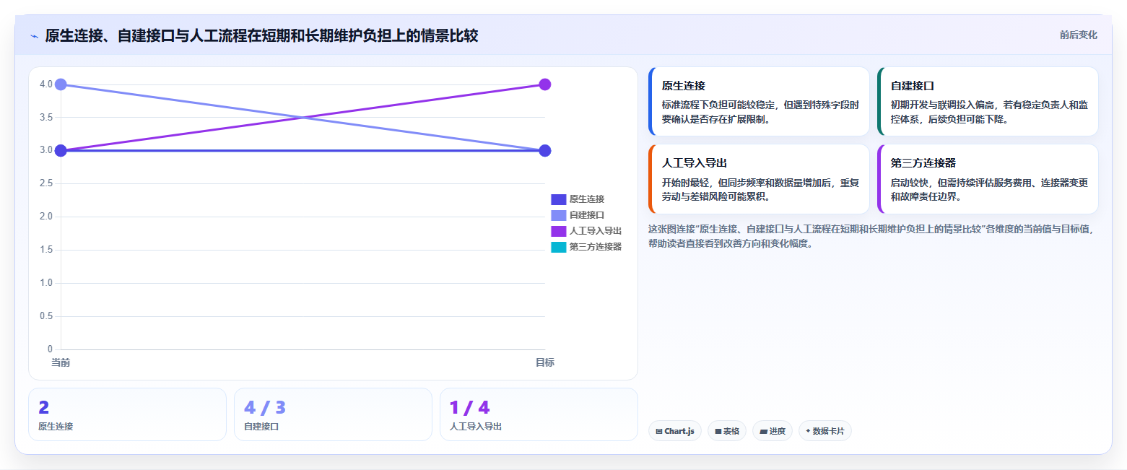Click the '当前' x-axis label
Screen dimensions: 1127x470
click(61, 362)
